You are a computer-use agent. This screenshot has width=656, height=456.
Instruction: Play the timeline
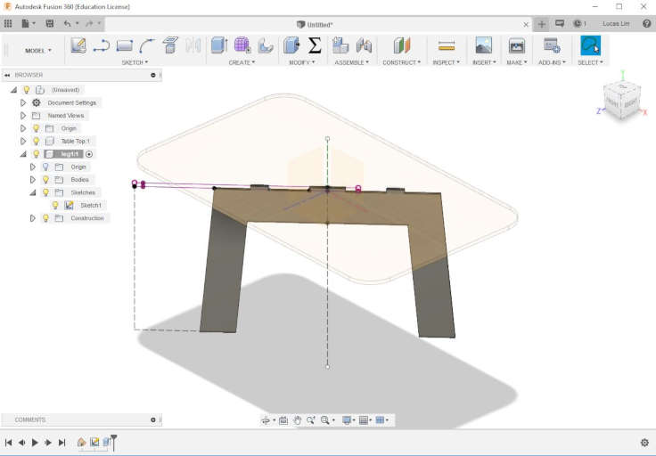[x=35, y=443]
